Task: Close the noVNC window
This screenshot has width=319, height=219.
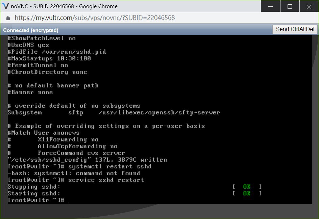Action: [309, 6]
